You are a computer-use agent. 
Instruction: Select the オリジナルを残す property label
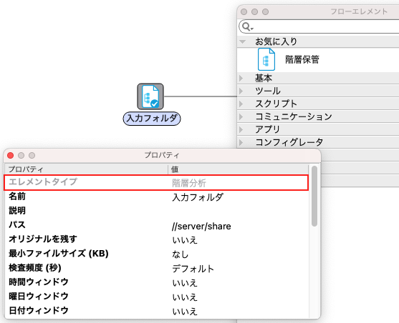[43, 239]
